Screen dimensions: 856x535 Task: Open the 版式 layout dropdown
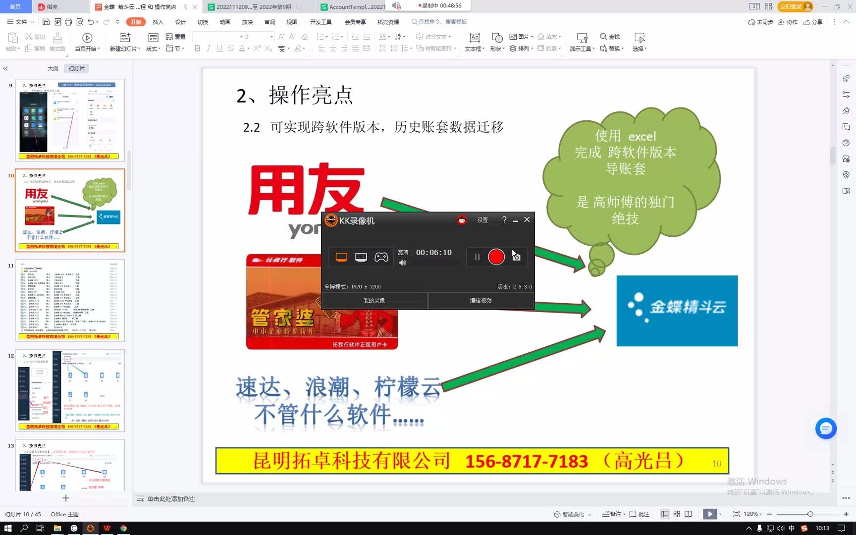click(153, 48)
